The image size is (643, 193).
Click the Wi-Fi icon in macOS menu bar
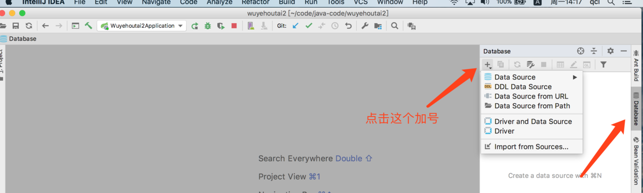coord(454,2)
